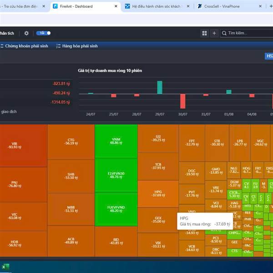This screenshot has width=273, height=273.
Task: Click the FireAnt tab favicon
Action: point(55,6)
